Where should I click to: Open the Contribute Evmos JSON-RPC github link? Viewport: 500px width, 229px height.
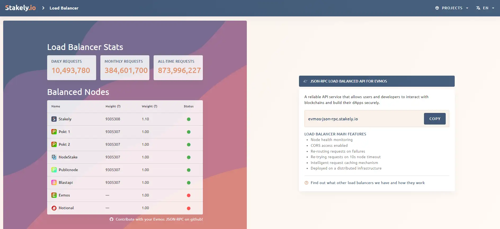(x=159, y=219)
